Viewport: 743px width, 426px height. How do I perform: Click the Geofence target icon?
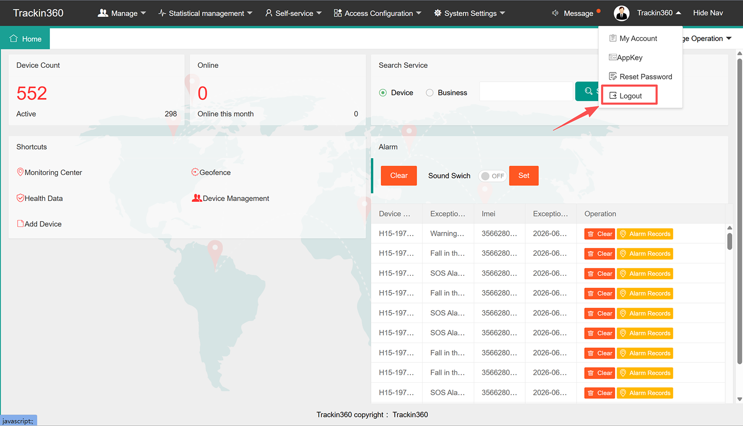point(195,172)
